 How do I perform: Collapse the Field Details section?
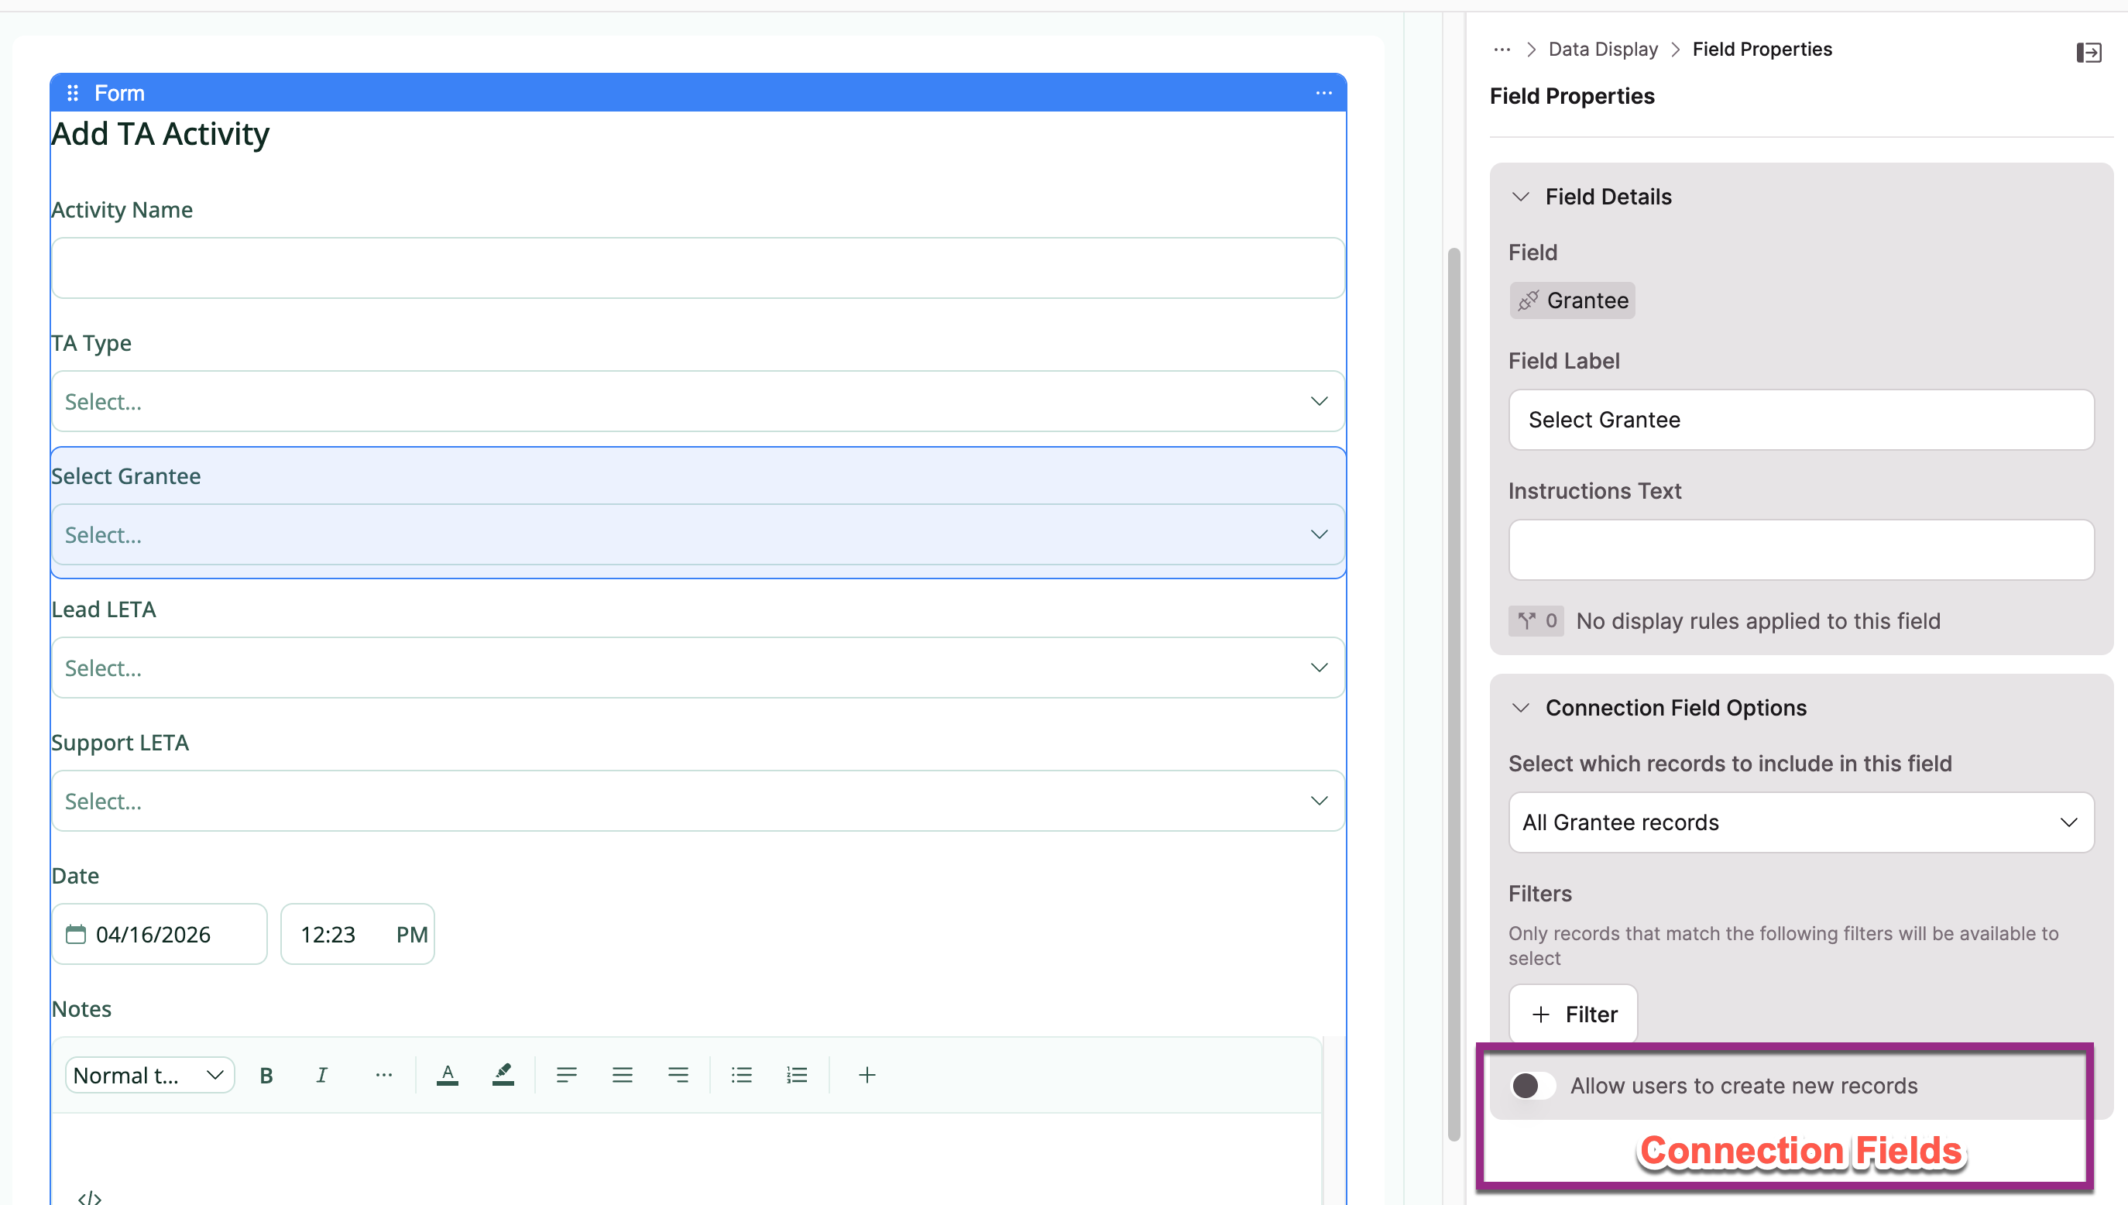point(1520,197)
